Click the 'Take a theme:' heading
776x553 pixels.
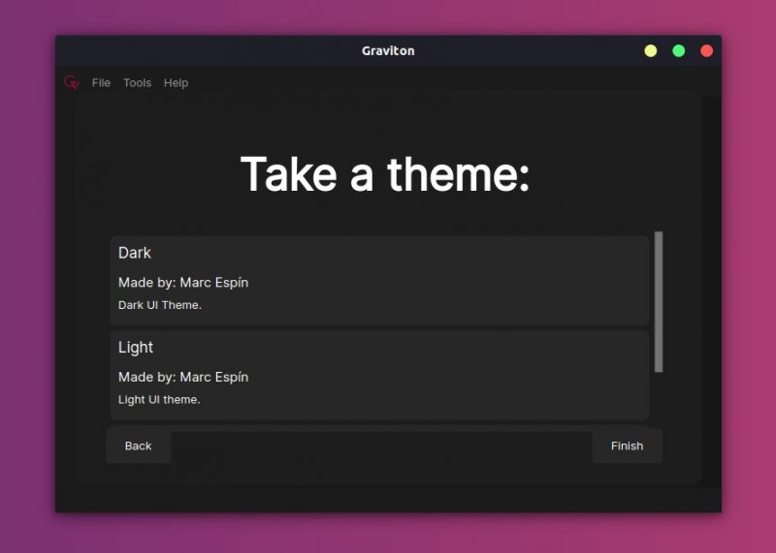pos(385,174)
